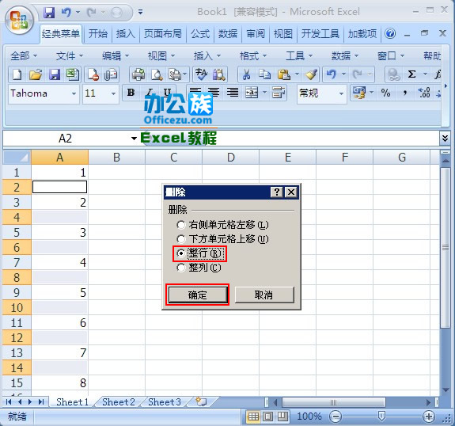Open the merge cells dropdown arrow
The image size is (455, 426).
coord(264,93)
